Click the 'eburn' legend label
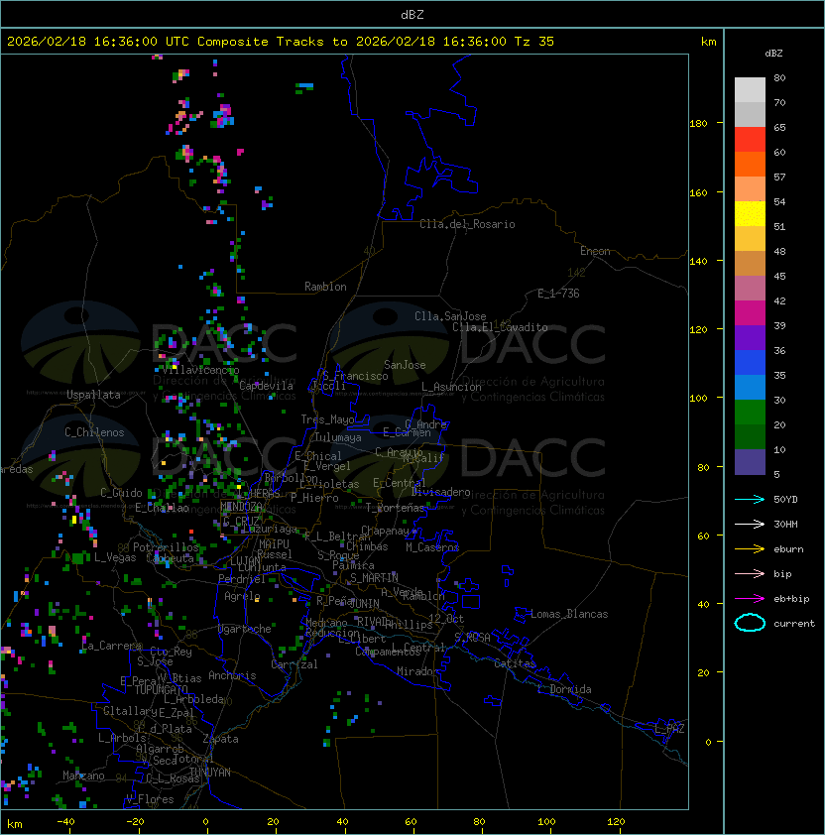The height and width of the screenshot is (835, 825). 788,549
